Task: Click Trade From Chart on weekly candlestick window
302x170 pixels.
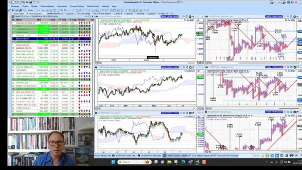Action: (170, 16)
